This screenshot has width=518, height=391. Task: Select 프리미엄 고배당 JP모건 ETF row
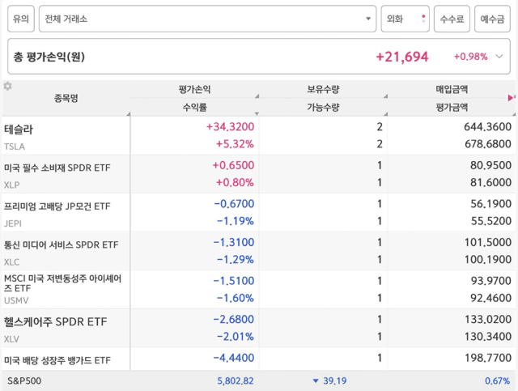(x=259, y=212)
